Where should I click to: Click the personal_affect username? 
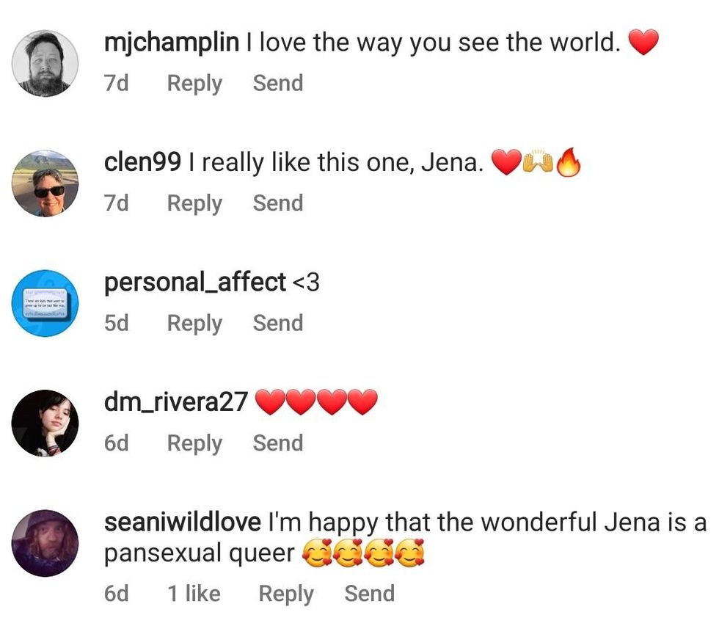pos(195,283)
